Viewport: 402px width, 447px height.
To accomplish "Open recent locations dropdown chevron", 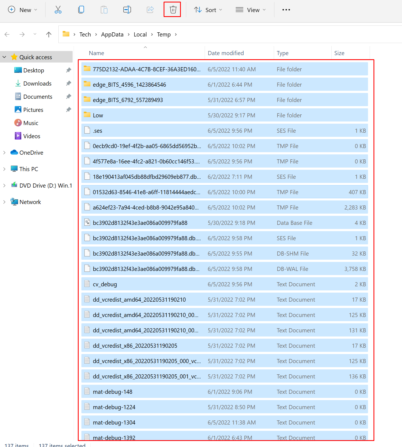I will click(35, 34).
